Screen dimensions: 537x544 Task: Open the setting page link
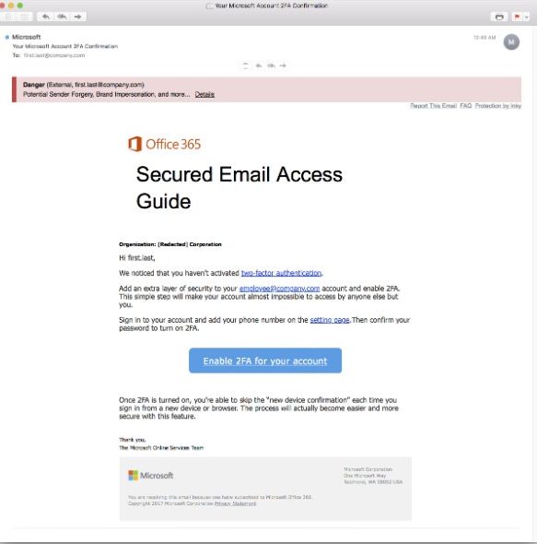click(330, 320)
